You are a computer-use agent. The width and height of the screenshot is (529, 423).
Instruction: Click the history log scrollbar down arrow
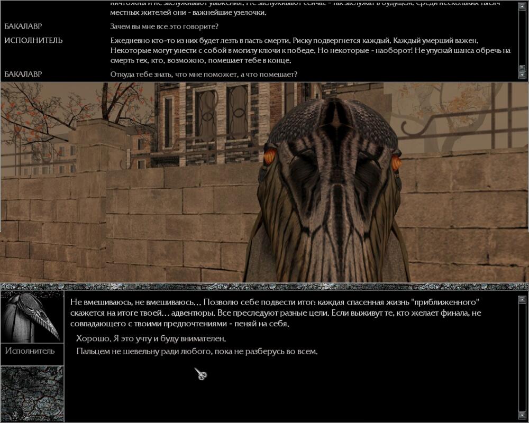point(522,75)
